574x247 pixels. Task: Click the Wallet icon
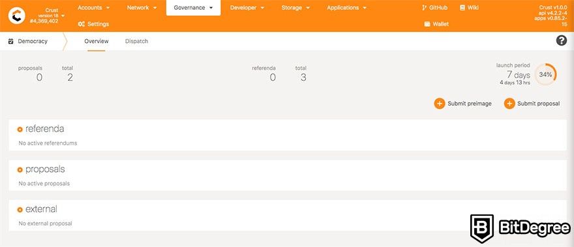(427, 24)
